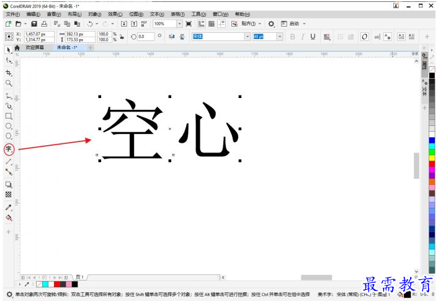The width and height of the screenshot is (438, 304).
Task: Select the 页 1 page tab
Action: (80, 277)
